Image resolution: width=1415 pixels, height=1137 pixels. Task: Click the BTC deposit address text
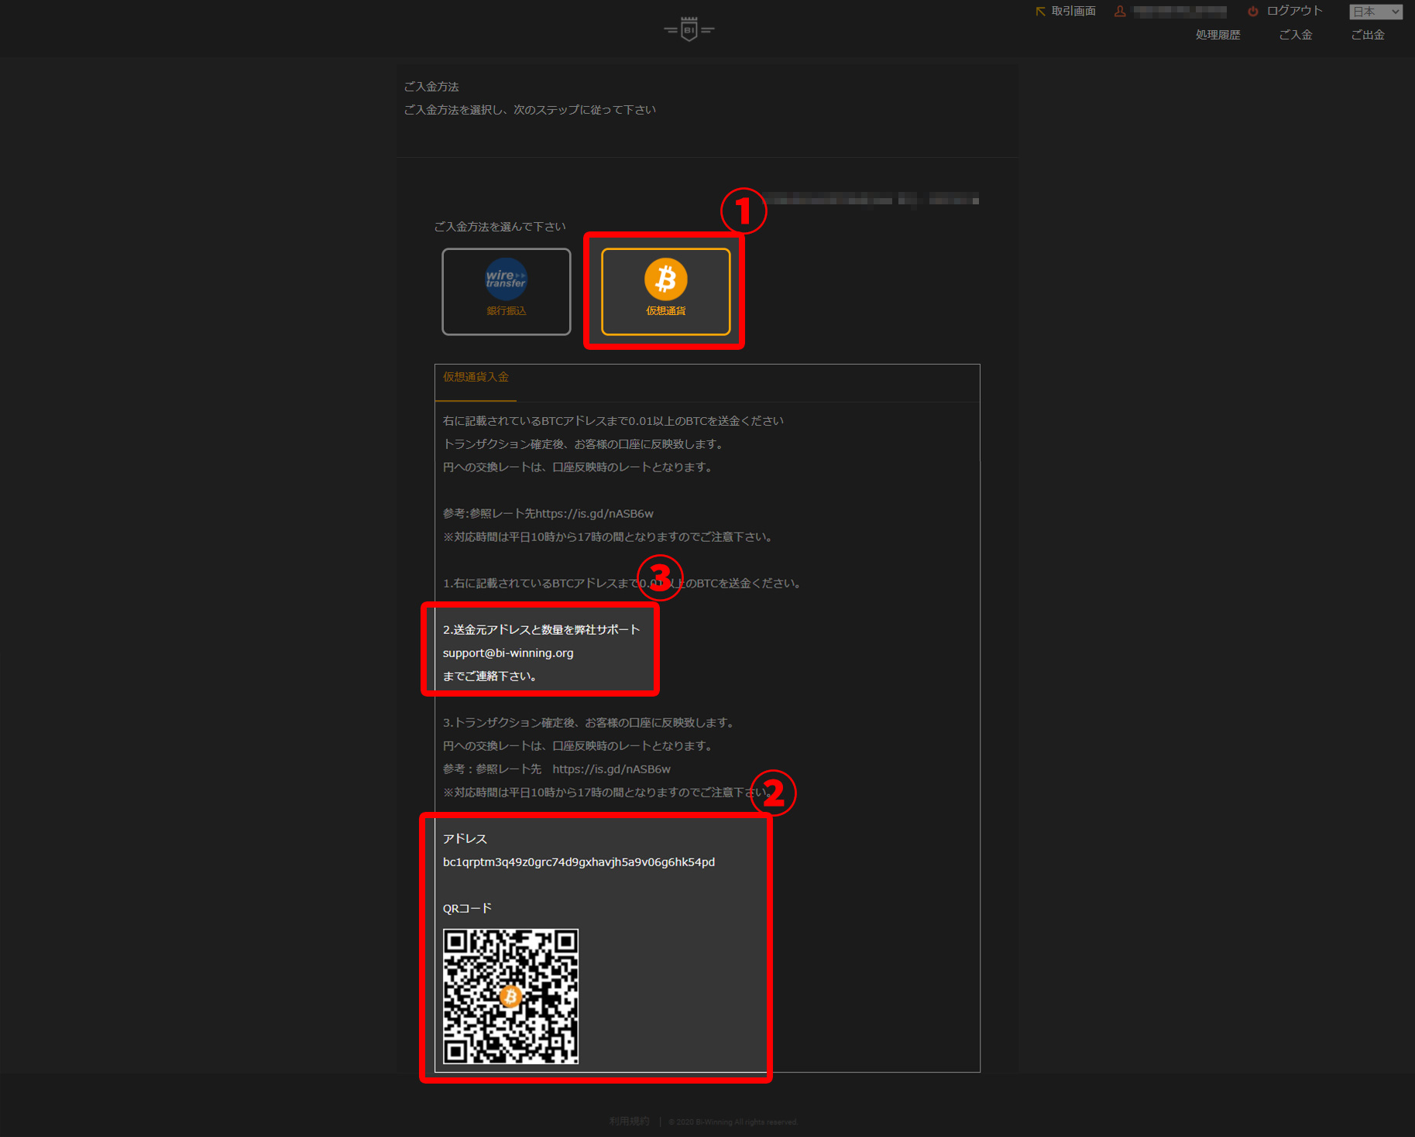pyautogui.click(x=579, y=861)
